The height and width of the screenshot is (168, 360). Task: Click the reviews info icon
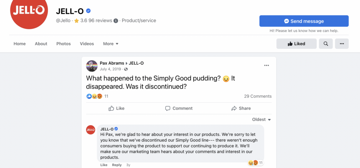click(116, 21)
